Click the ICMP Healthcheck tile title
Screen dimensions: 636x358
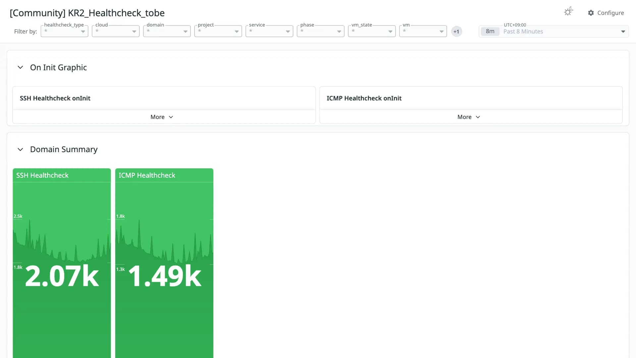(147, 175)
